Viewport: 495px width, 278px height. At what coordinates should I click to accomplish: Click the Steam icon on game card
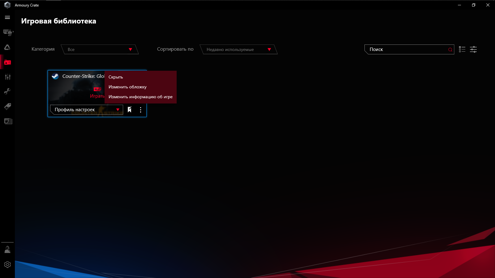tap(55, 76)
